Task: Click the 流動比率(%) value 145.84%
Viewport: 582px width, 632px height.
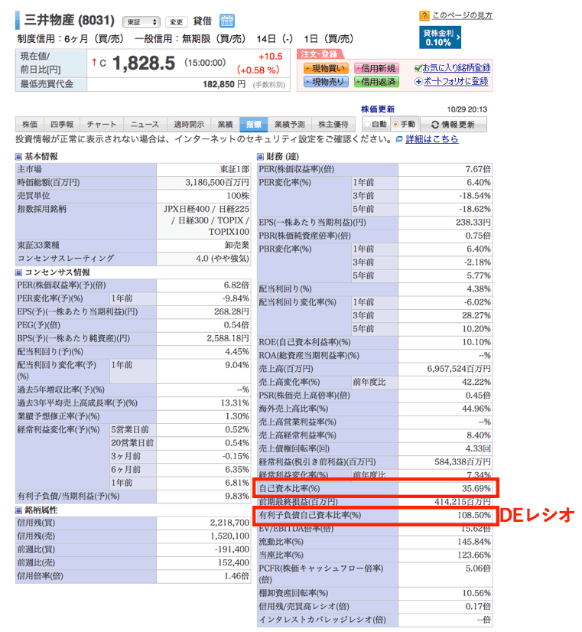Action: pyautogui.click(x=474, y=542)
